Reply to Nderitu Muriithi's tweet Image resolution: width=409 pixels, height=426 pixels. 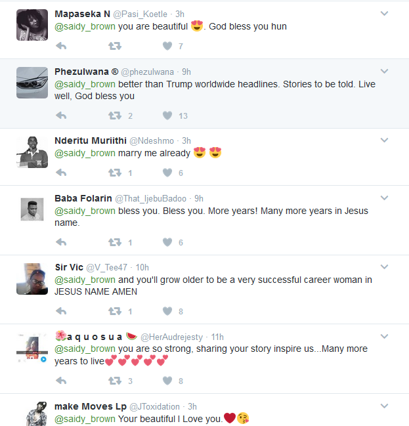click(x=61, y=173)
